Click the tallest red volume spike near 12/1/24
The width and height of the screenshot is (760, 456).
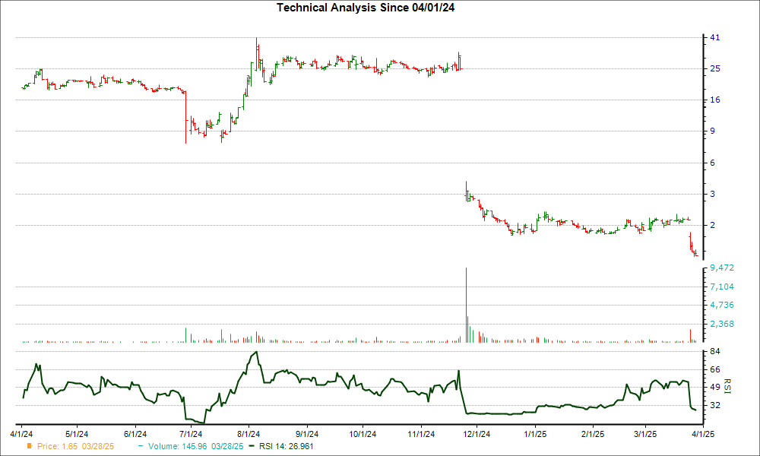[467, 306]
